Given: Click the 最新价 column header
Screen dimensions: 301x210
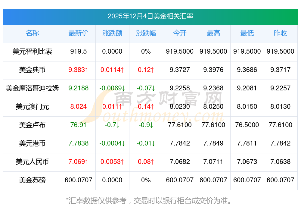Looking at the screenshot, I should [x=79, y=33].
